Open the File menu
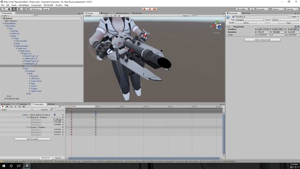Image resolution: width=300 pixels, height=169 pixels. pyautogui.click(x=2, y=5)
